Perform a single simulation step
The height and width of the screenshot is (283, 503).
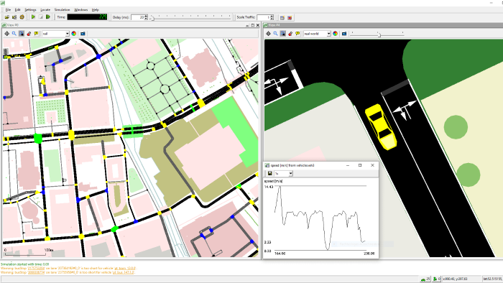48,17
